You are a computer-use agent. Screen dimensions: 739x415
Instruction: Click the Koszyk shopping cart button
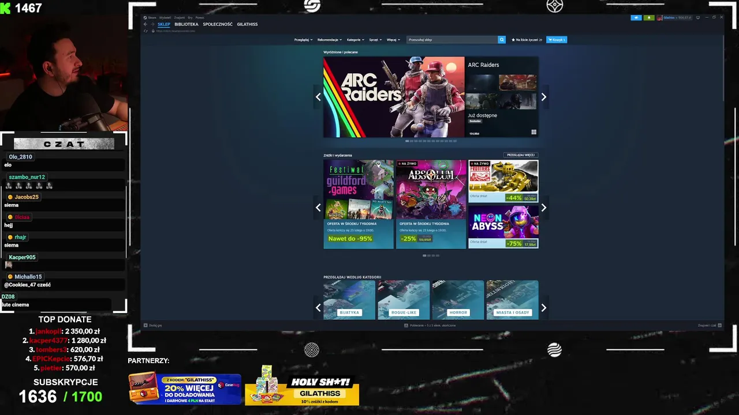point(557,40)
